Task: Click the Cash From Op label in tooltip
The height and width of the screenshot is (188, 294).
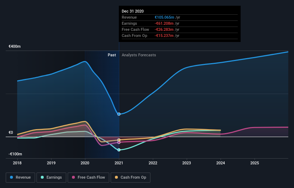Action: coord(134,36)
